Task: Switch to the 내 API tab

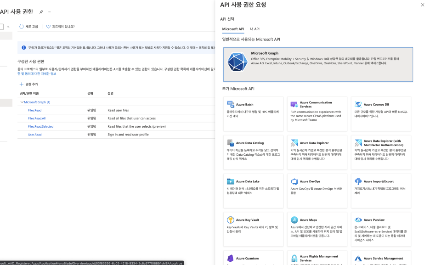Action: [255, 29]
